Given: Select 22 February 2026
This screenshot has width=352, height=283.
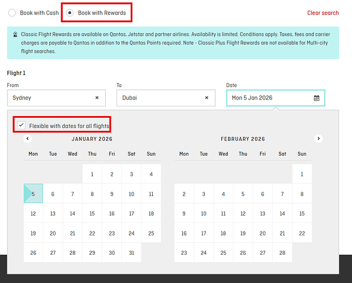Looking at the screenshot, I should point(302,233).
